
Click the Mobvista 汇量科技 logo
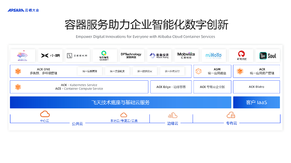(186, 55)
